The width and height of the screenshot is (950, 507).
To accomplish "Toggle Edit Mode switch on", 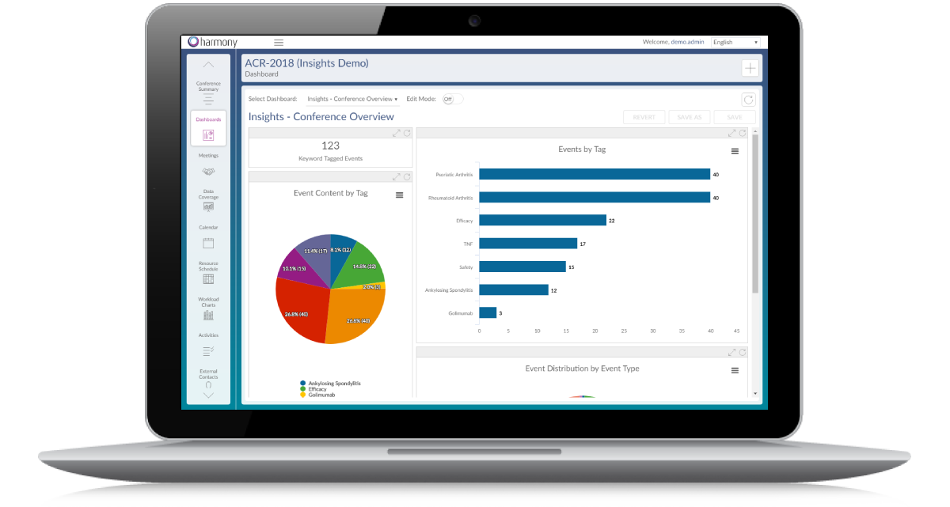I will 451,100.
